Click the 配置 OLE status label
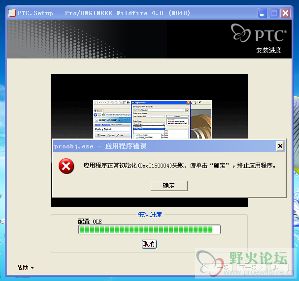 coord(90,222)
